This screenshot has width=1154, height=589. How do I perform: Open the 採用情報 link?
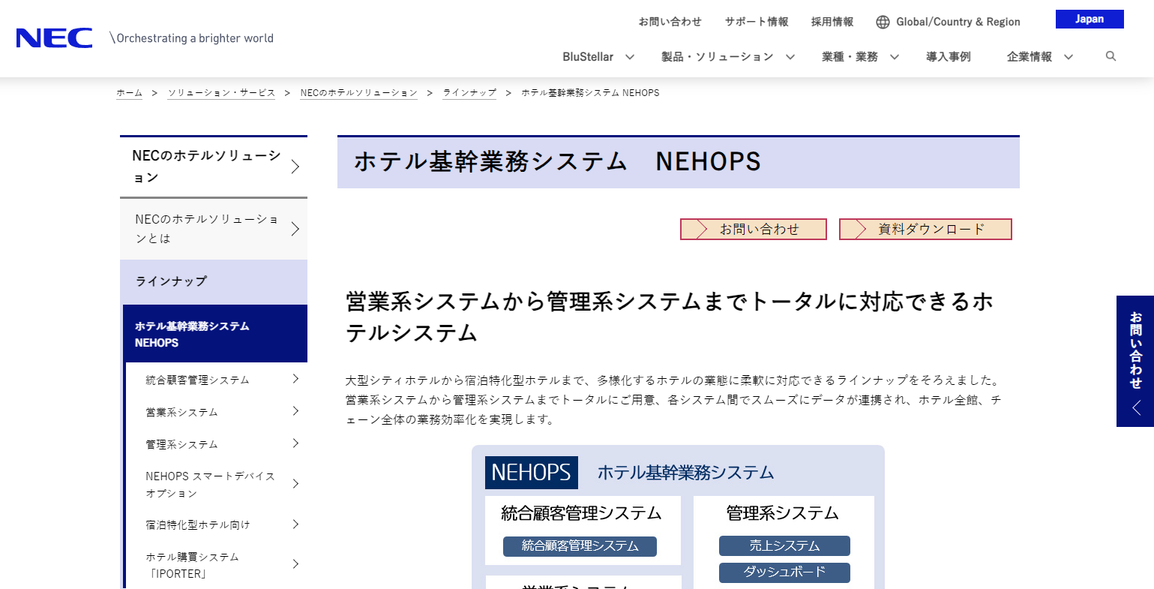tap(832, 22)
